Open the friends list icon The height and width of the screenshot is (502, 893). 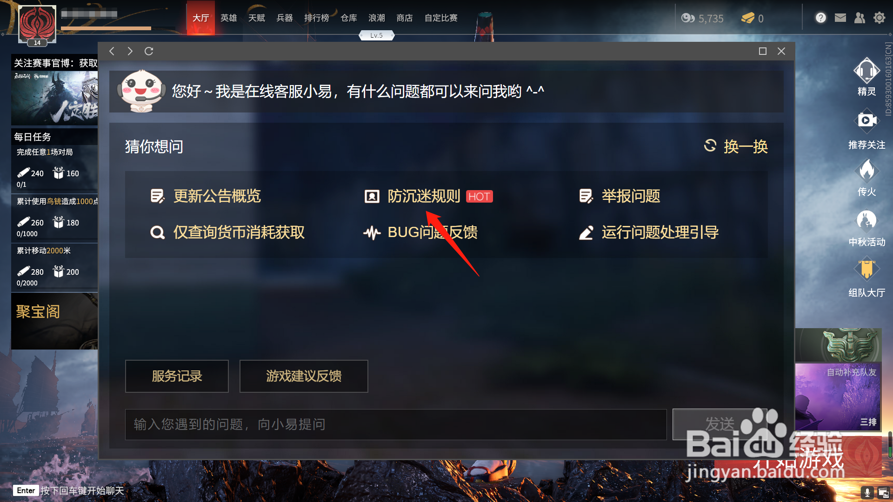860,18
